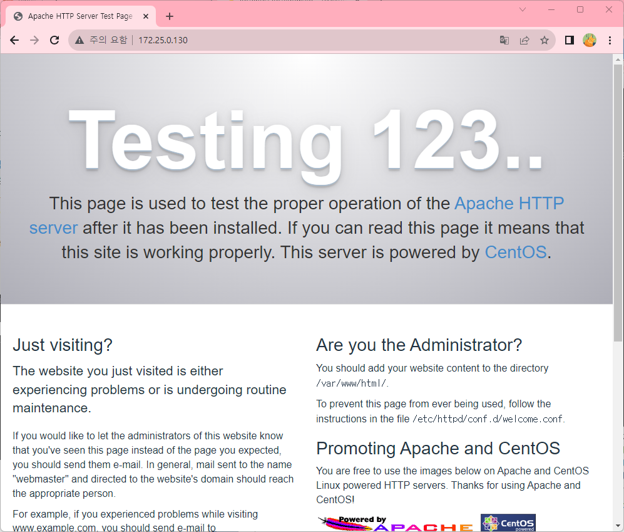624x532 pixels.
Task: Click the scrollbar up arrow
Action: 618,60
